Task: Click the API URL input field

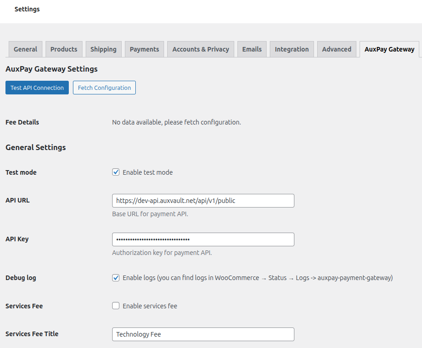Action: coord(203,201)
